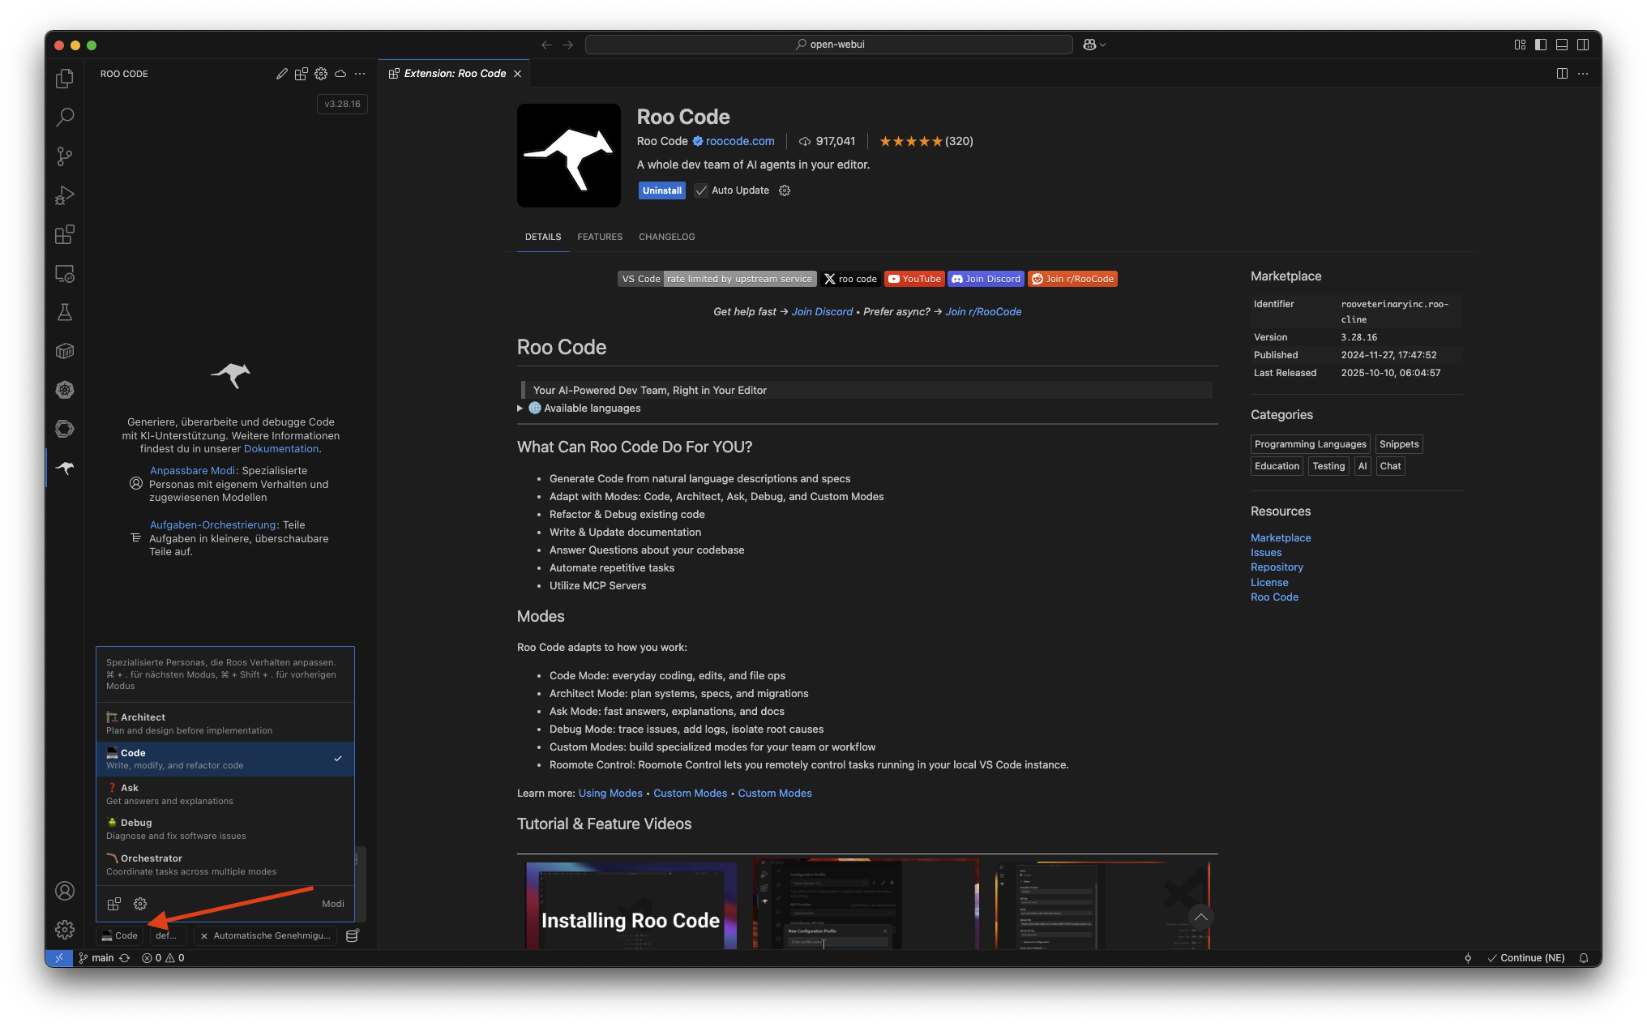Open mode settings gear in mode popup

(x=140, y=904)
